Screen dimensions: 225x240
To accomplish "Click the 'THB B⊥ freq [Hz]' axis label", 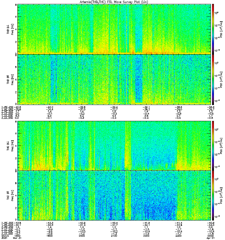I will [x=10, y=29].
